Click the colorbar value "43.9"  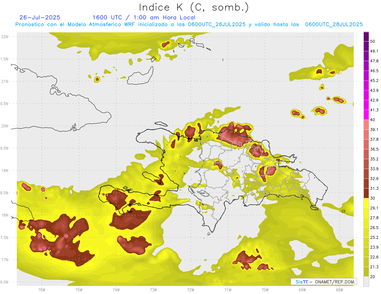(374, 90)
